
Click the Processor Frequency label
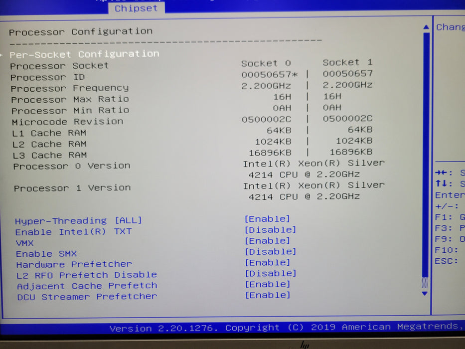[70, 88]
